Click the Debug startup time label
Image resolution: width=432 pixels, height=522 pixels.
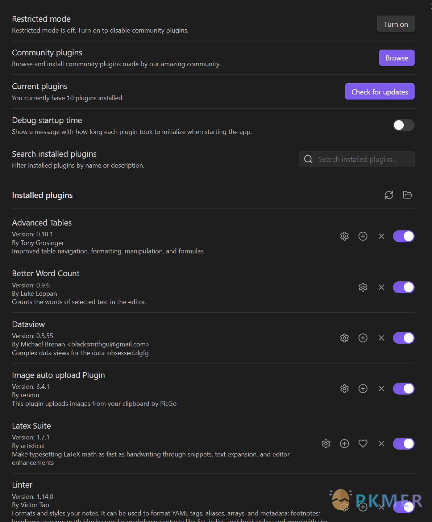coord(47,121)
